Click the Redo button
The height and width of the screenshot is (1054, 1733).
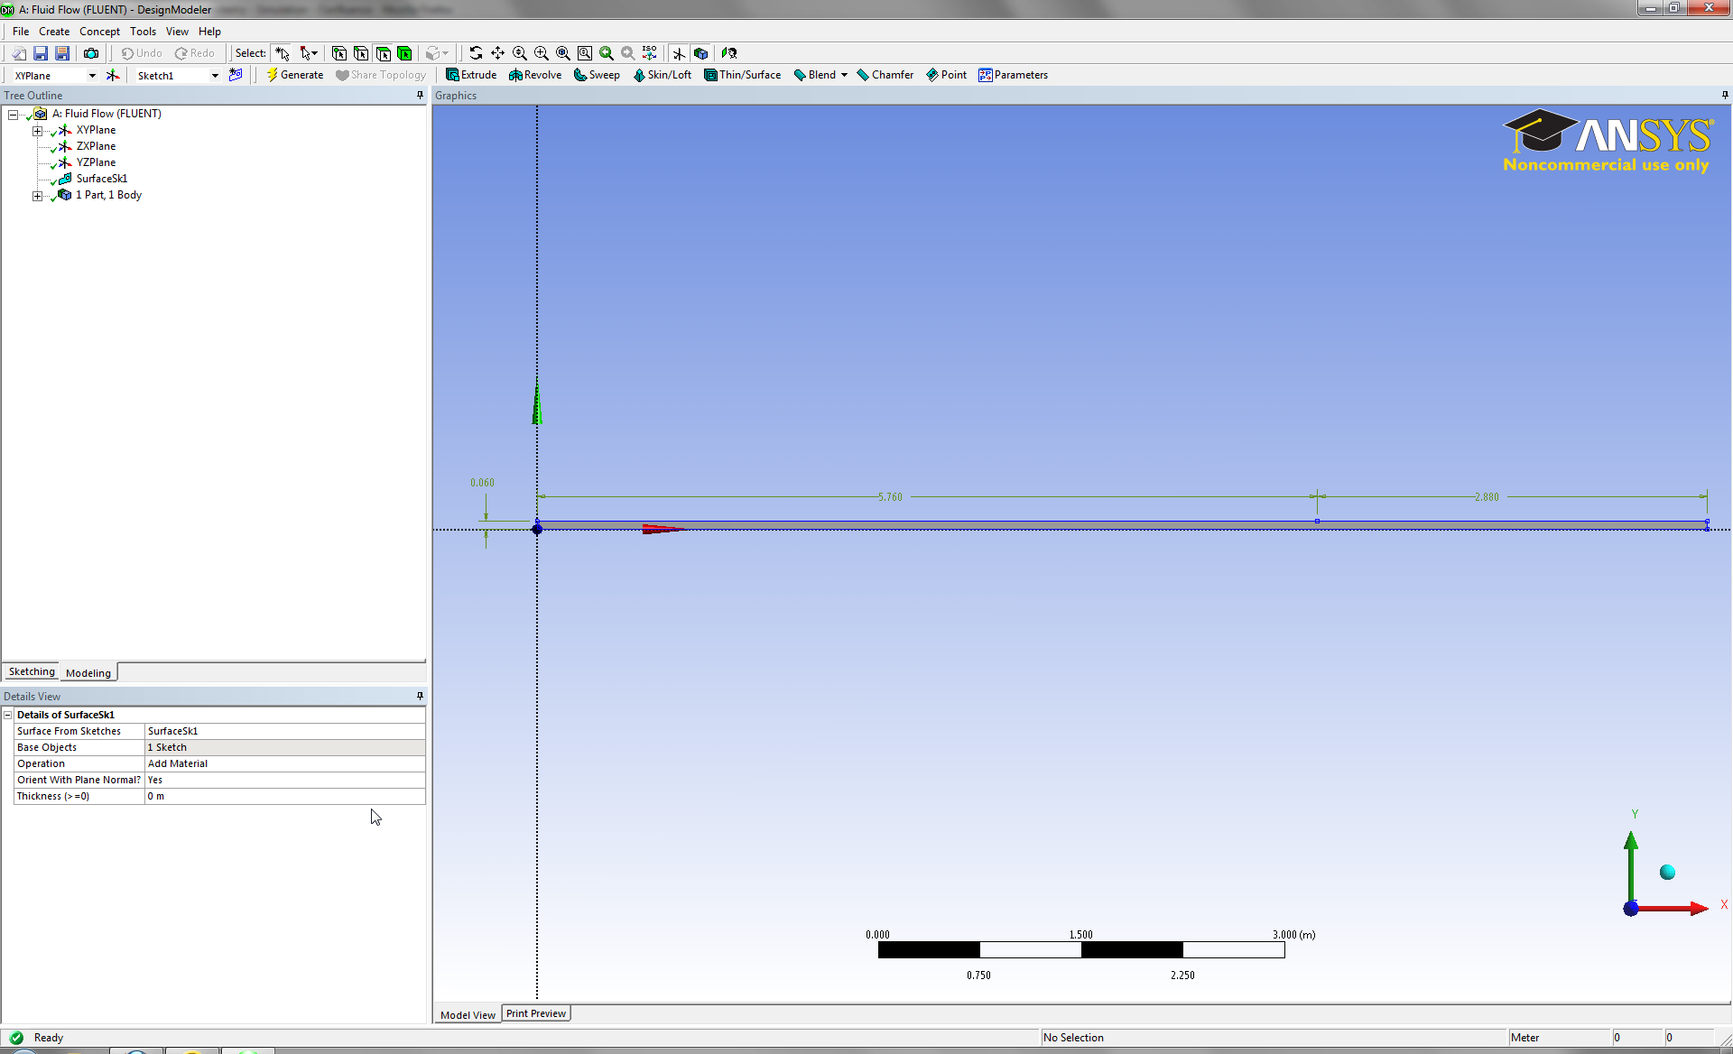(x=195, y=53)
